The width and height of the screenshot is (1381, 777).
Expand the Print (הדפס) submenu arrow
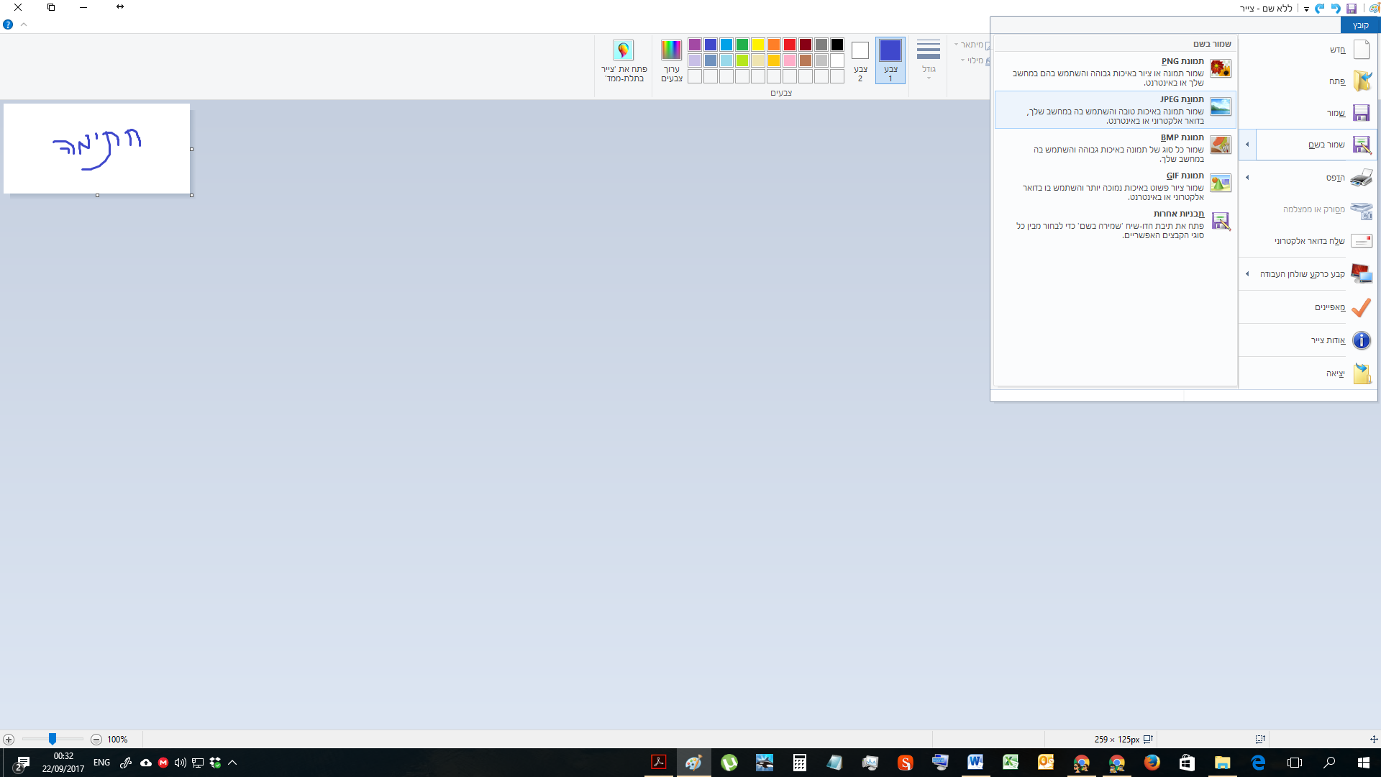[1247, 178]
